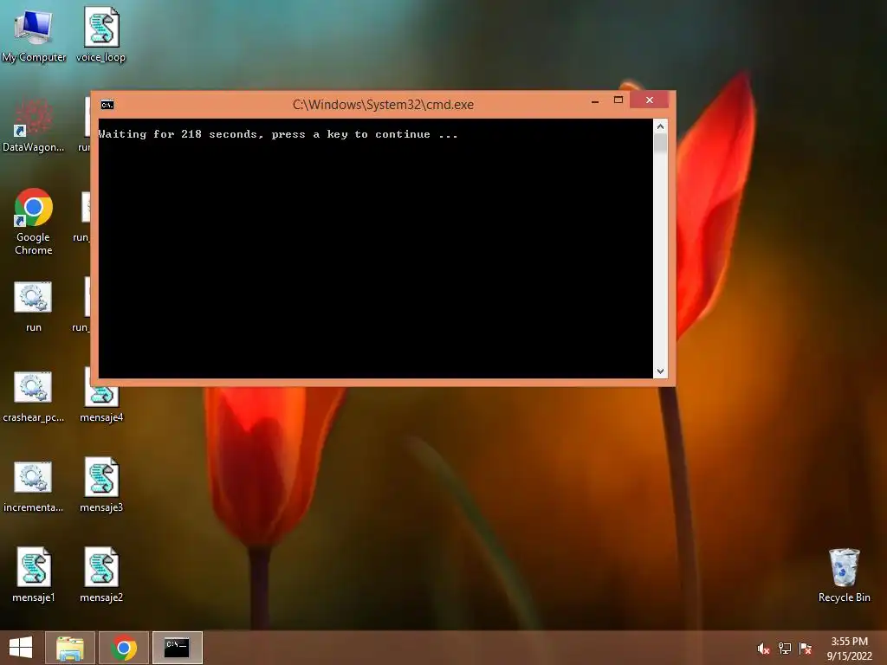Open the network tray icon
887x665 pixels.
(785, 649)
